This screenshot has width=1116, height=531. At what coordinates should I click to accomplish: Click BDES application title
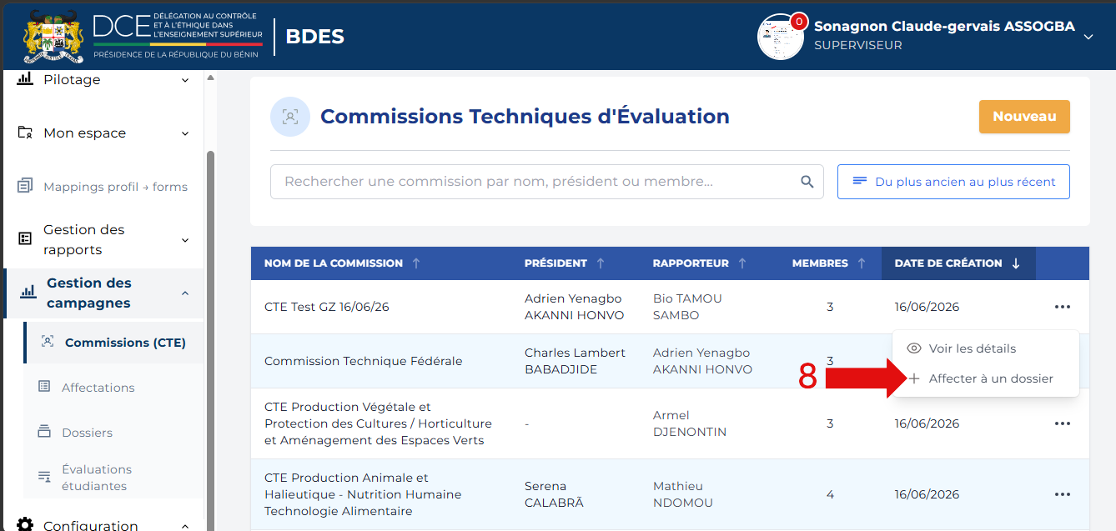tap(314, 37)
